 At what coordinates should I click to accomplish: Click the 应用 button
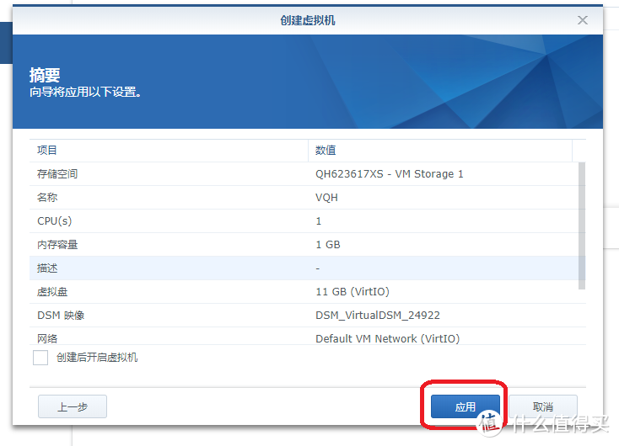(465, 406)
